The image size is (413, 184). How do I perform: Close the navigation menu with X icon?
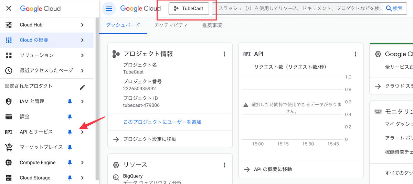click(9, 9)
